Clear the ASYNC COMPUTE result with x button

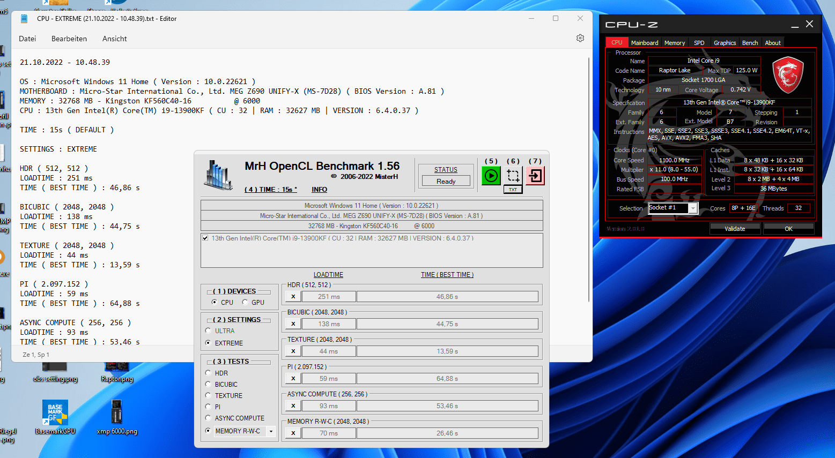293,406
